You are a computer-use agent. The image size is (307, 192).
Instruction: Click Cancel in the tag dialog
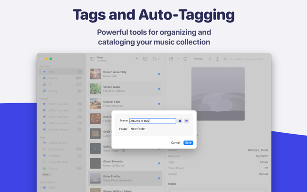[175, 143]
